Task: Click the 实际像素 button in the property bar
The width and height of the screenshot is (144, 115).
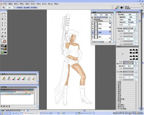Action: coord(19,7)
